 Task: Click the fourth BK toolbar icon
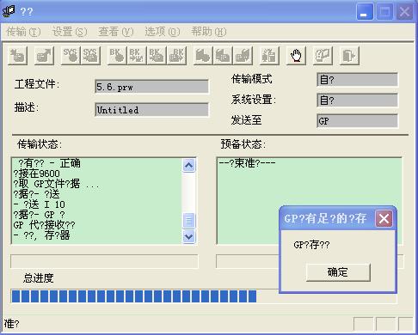click(176, 55)
